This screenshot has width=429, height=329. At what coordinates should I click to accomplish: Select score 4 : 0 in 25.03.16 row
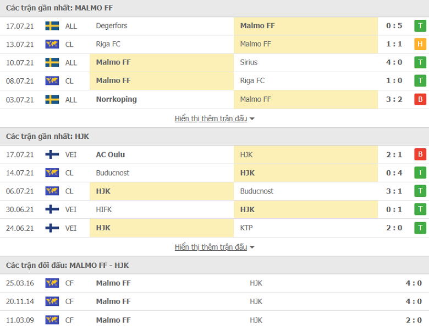pos(414,283)
